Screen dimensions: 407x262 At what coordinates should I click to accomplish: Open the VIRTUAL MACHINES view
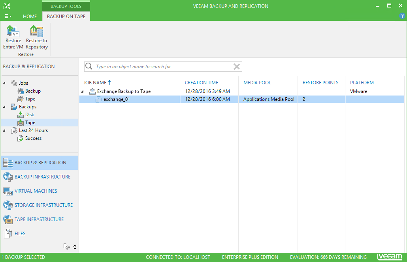coord(40,191)
